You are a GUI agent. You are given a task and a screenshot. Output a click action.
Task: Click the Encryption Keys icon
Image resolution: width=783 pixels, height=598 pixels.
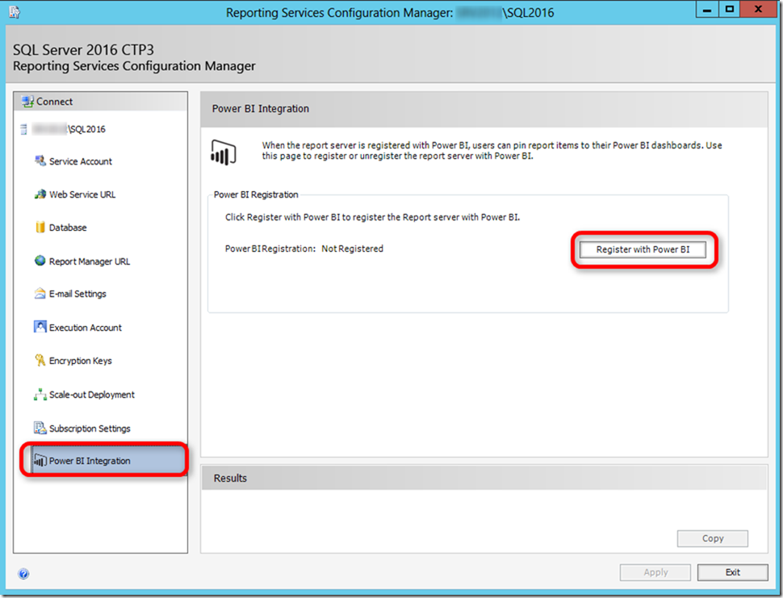(x=40, y=361)
